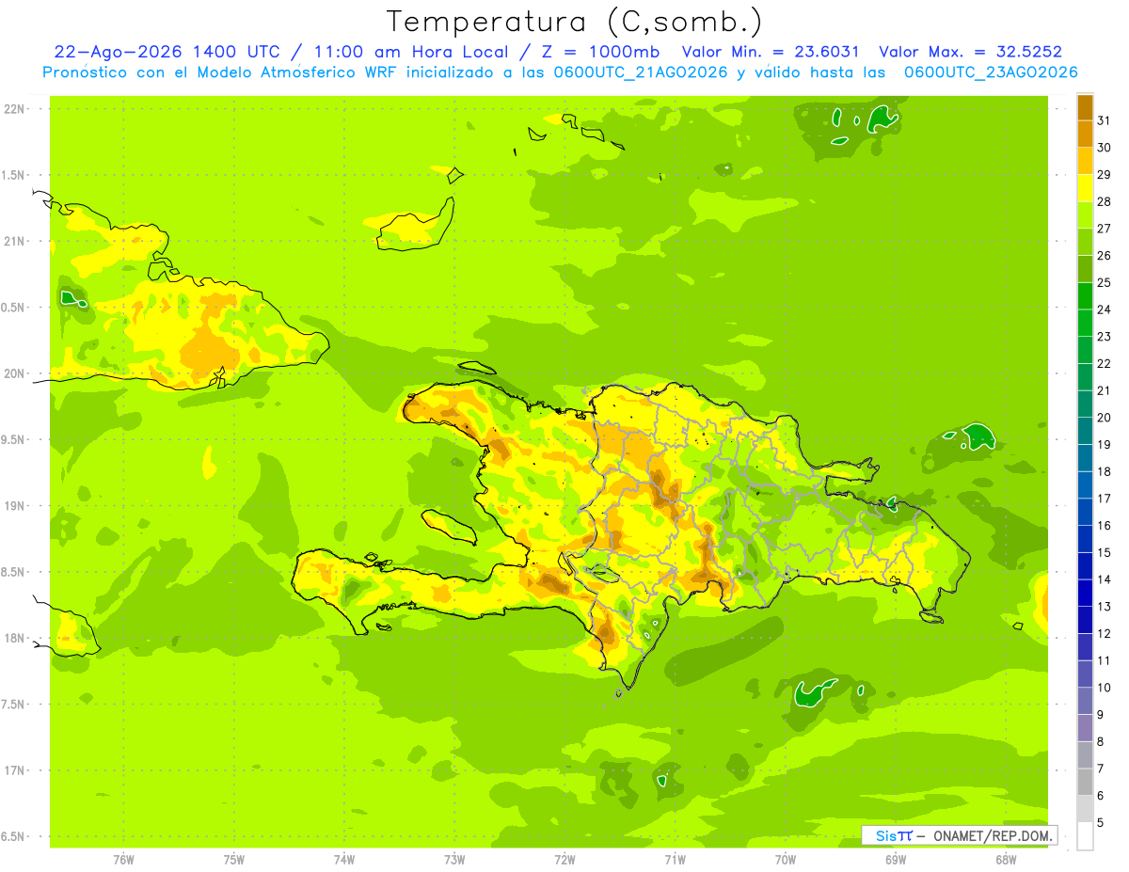Pick the lime swatch between 27 and 28
Viewport: 1129px width, 872px height.
point(1085,215)
